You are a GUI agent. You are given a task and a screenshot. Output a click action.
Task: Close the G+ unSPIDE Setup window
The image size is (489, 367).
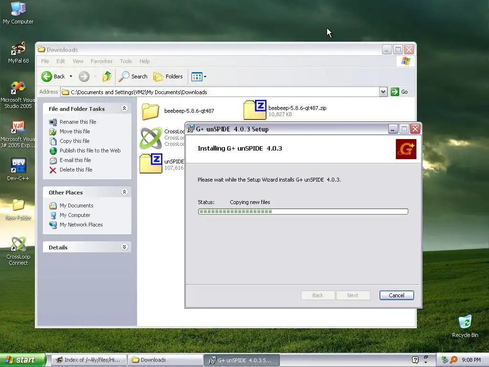415,129
